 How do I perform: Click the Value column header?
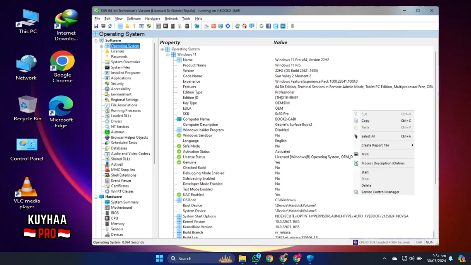click(x=280, y=42)
